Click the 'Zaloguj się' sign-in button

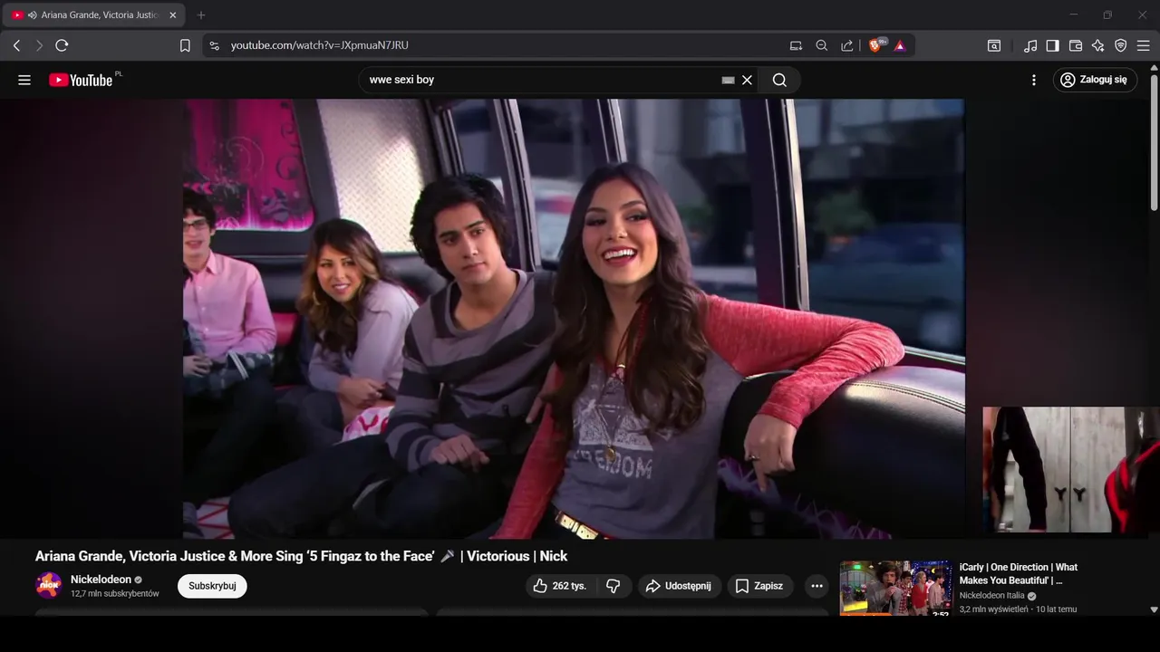click(1095, 80)
